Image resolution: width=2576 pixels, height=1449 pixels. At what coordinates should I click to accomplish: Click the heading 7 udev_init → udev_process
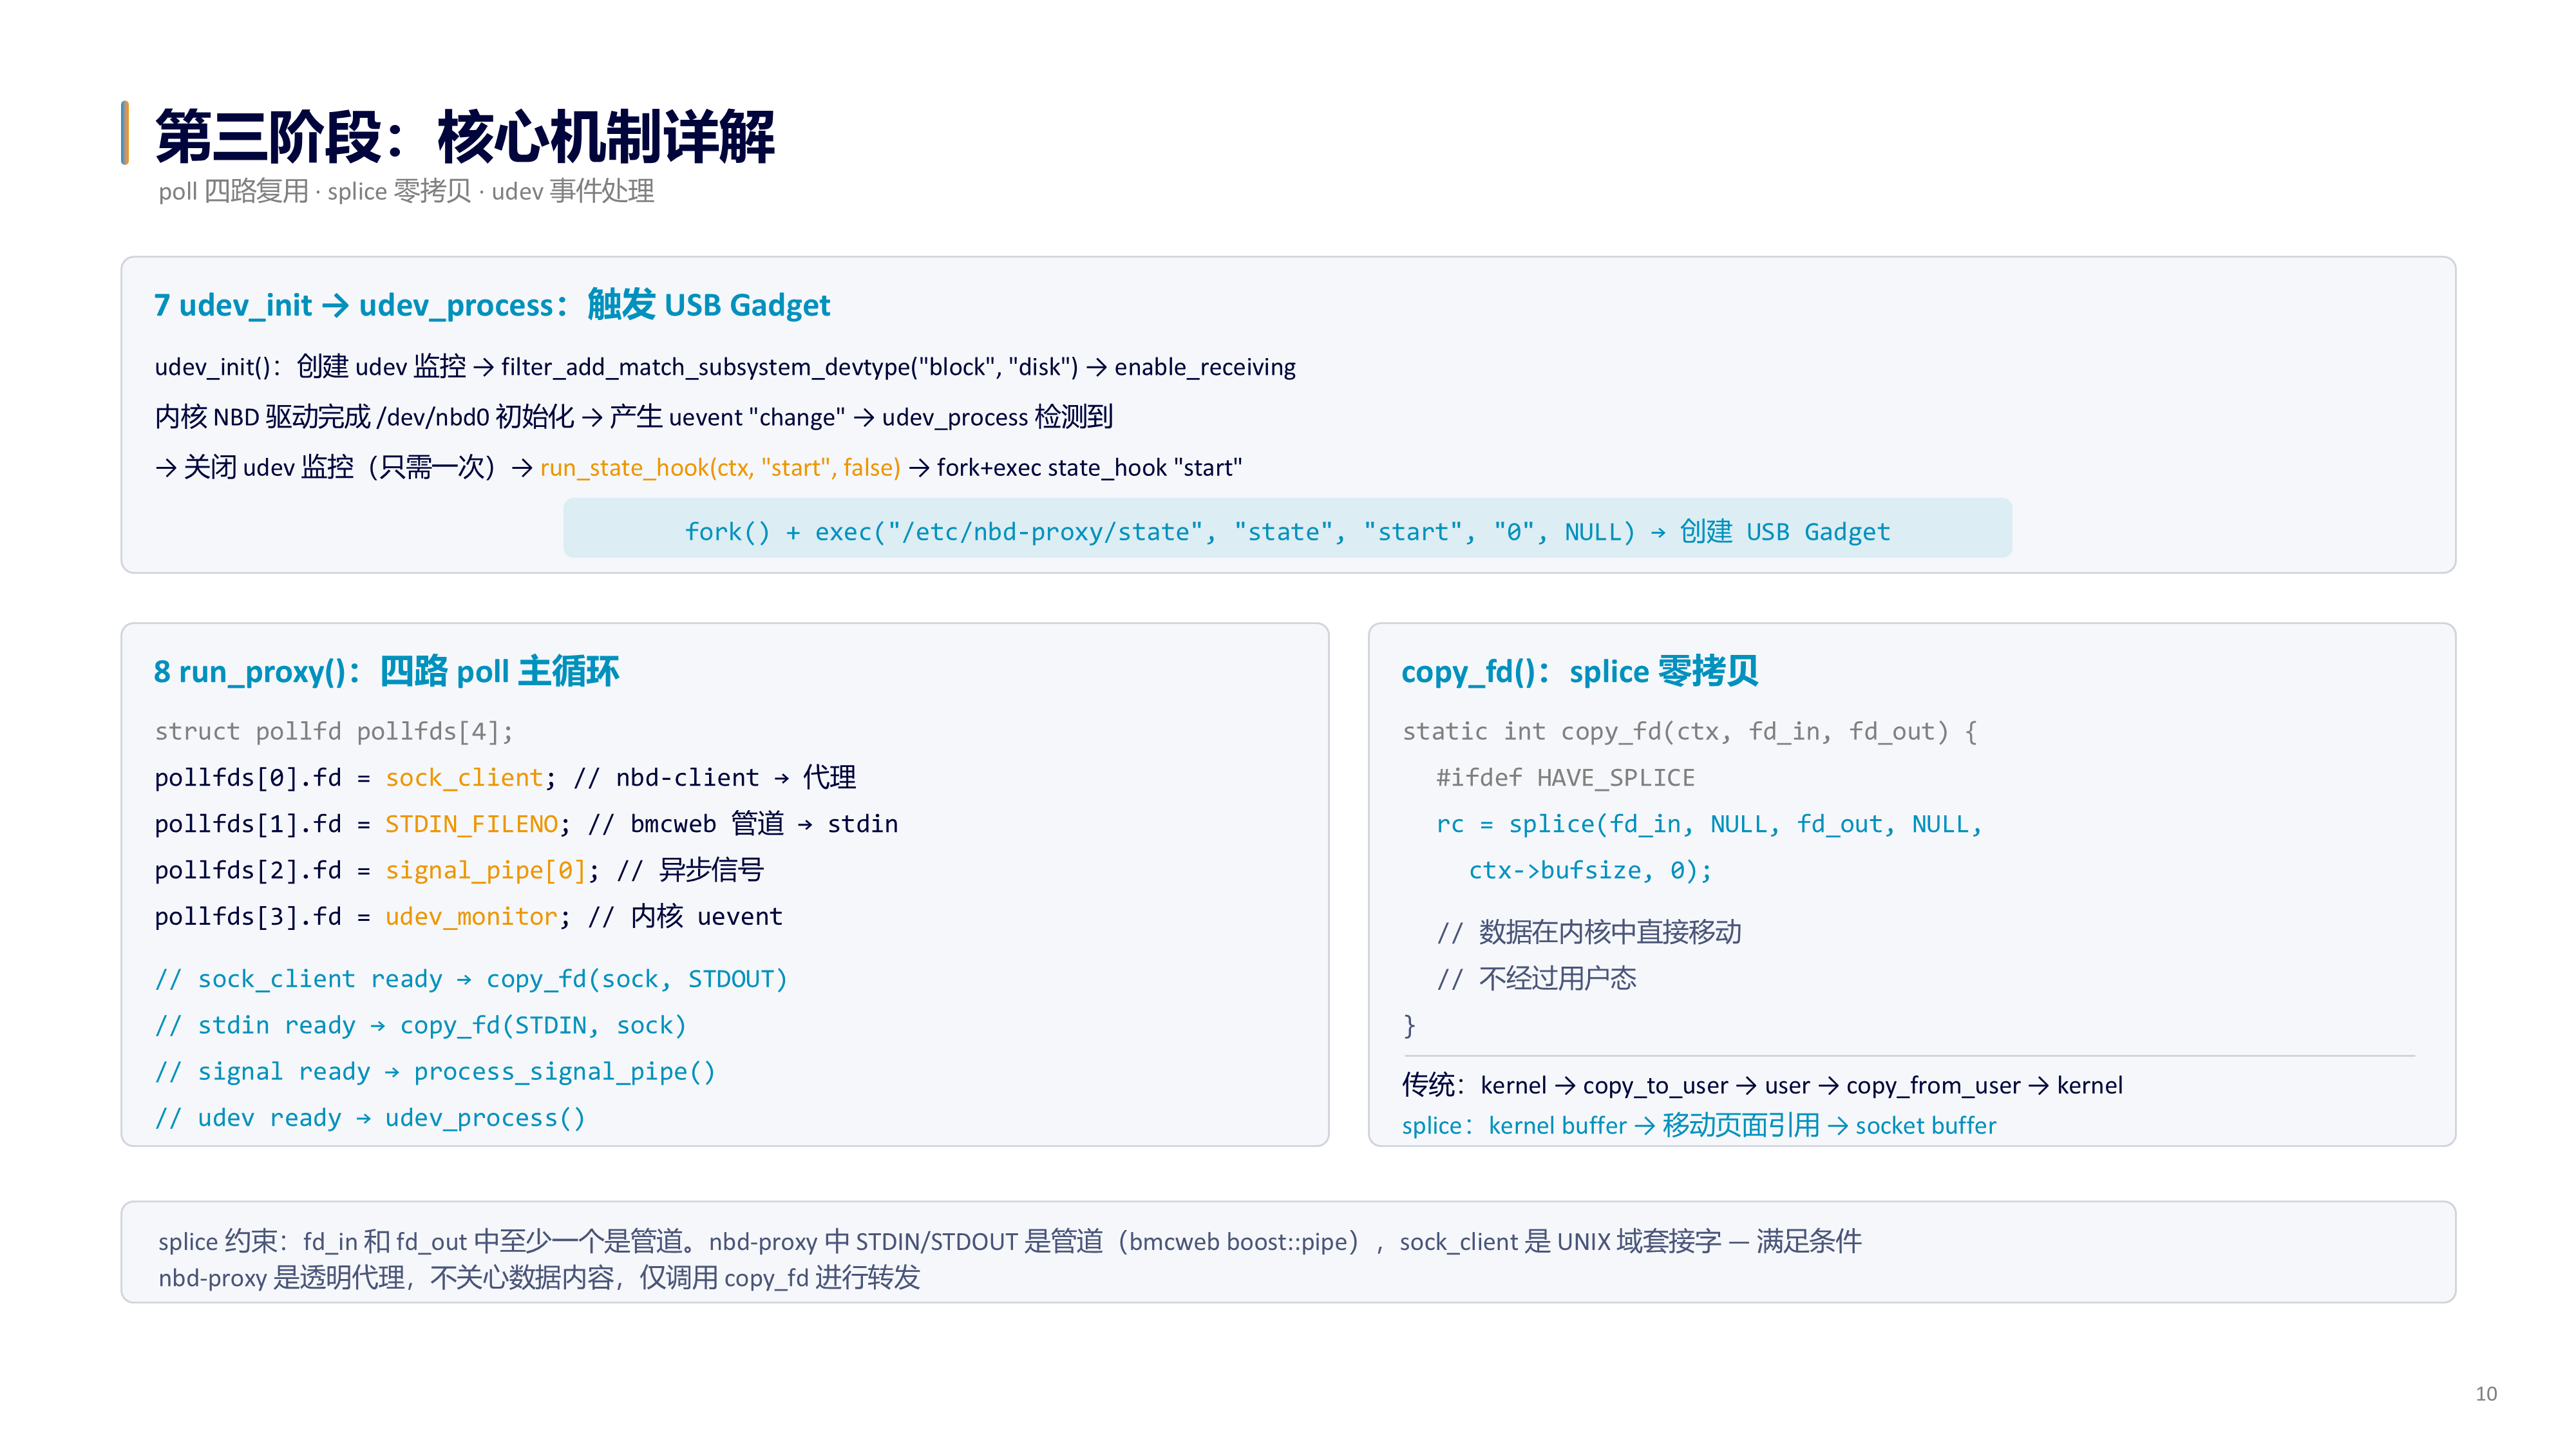492,305
